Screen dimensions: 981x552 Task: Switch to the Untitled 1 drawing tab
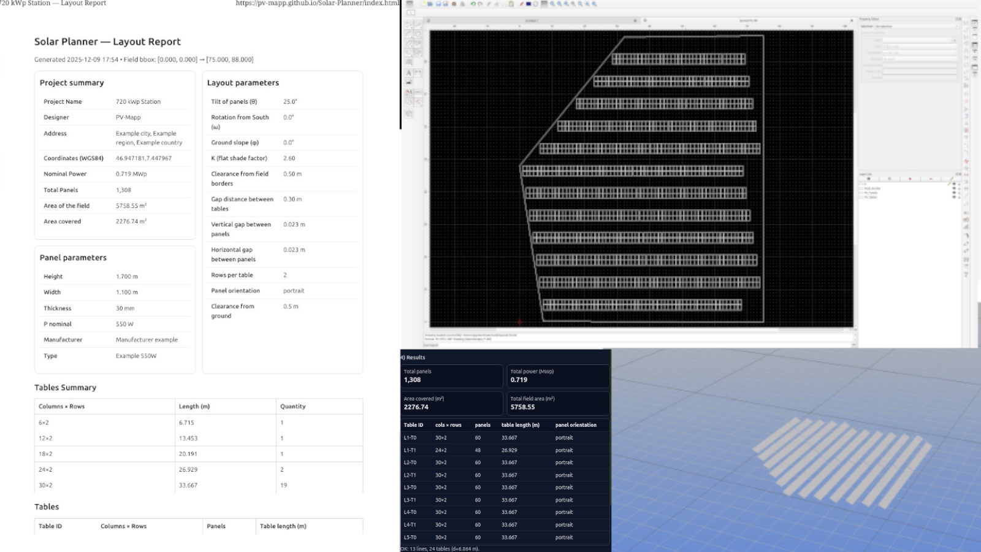(532, 21)
